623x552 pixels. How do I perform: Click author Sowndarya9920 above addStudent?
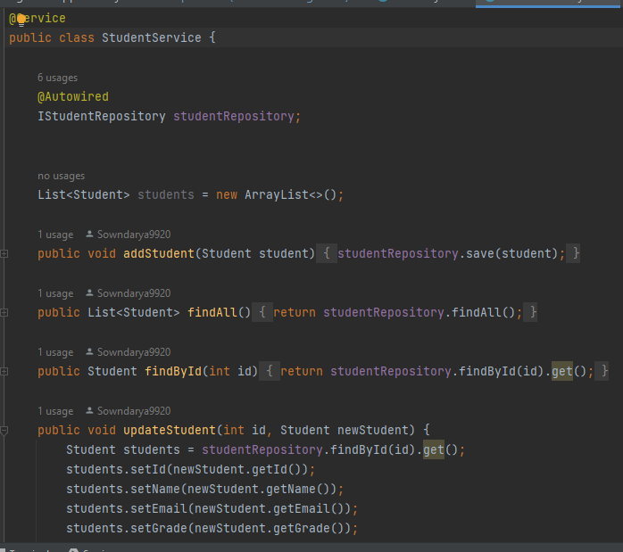pos(134,235)
